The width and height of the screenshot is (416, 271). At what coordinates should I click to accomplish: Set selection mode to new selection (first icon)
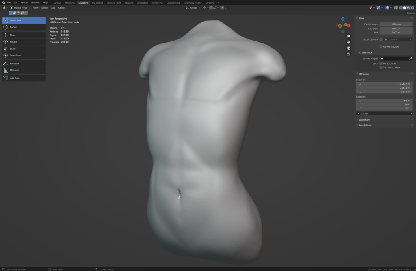(x=11, y=13)
